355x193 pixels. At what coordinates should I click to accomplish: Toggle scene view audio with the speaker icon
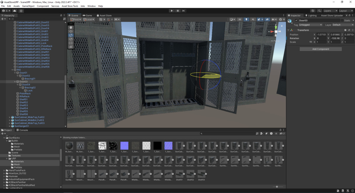[x=253, y=19]
